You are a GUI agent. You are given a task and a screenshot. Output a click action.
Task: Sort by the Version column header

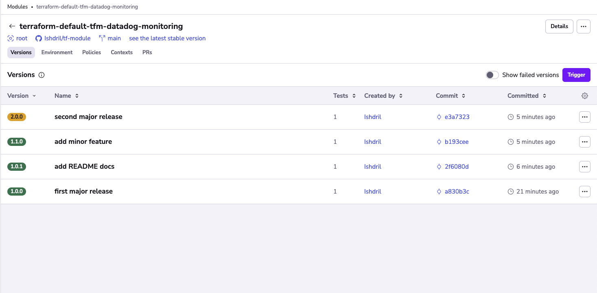tap(21, 96)
